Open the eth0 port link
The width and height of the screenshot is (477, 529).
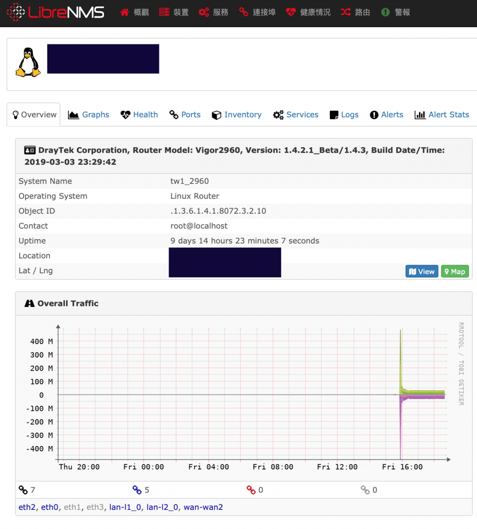49,507
